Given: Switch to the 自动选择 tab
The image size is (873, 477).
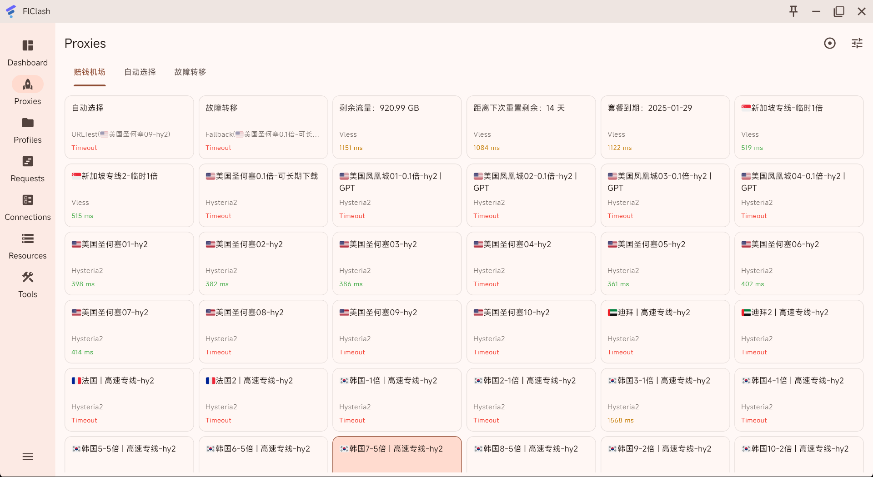Looking at the screenshot, I should pos(140,72).
